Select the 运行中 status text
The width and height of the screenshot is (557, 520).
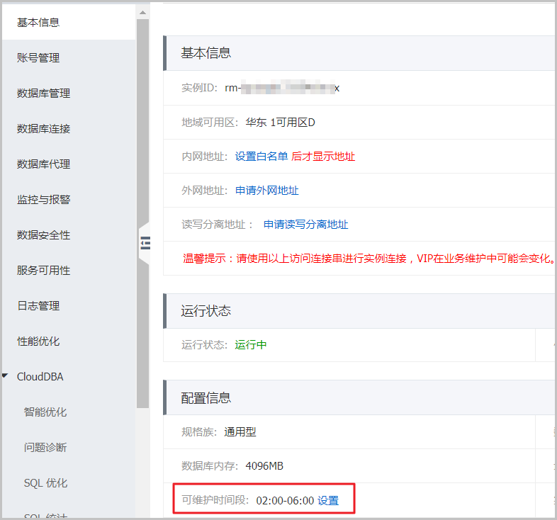pyautogui.click(x=250, y=345)
